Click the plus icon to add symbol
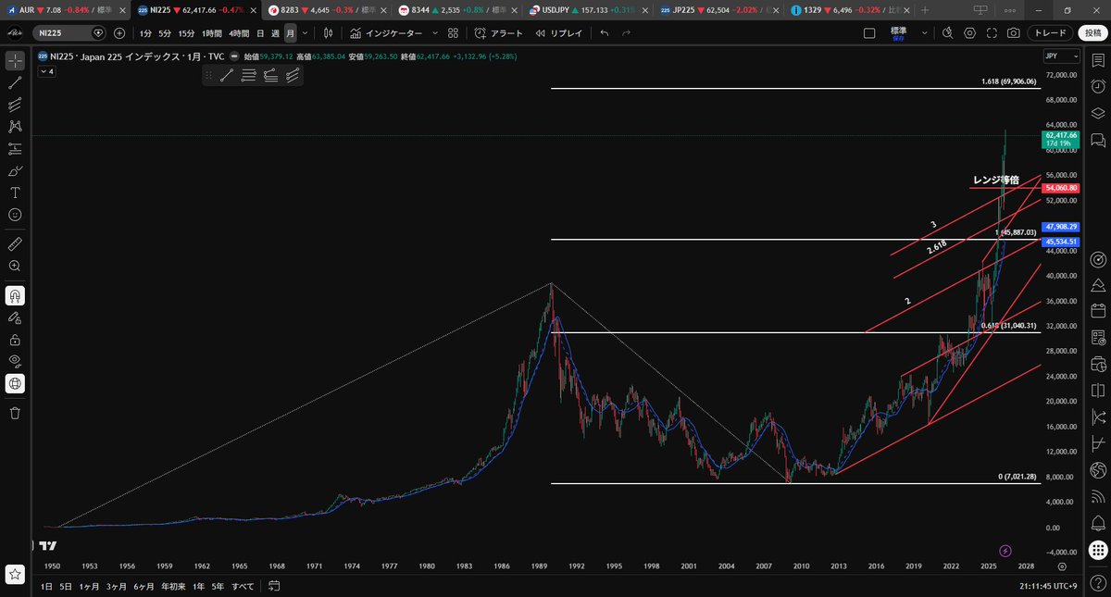 tap(119, 32)
